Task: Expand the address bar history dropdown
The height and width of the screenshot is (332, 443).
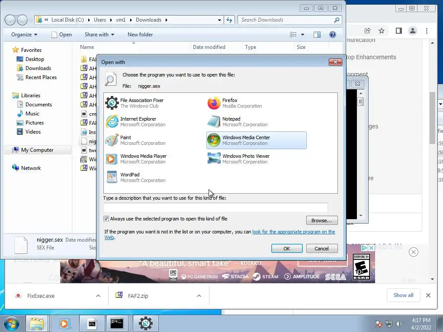Action: click(219, 20)
